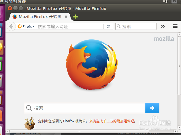Click the back arrow navigation button
The width and height of the screenshot is (181, 135).
point(11,26)
